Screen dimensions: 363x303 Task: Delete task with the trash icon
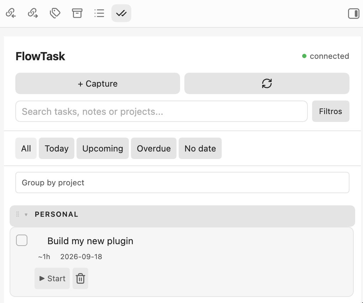pyautogui.click(x=80, y=278)
